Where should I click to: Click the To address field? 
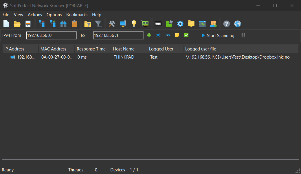click(x=118, y=35)
